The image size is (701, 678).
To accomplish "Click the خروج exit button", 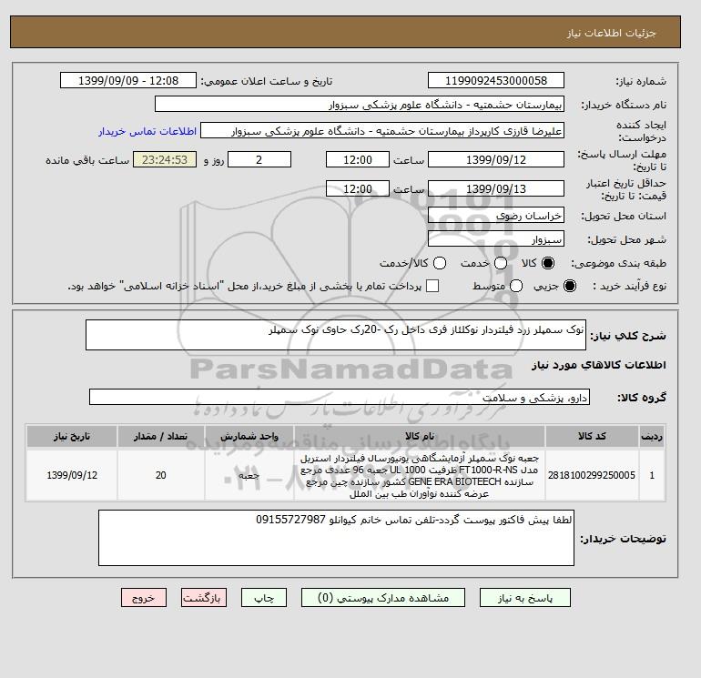I will tap(144, 598).
